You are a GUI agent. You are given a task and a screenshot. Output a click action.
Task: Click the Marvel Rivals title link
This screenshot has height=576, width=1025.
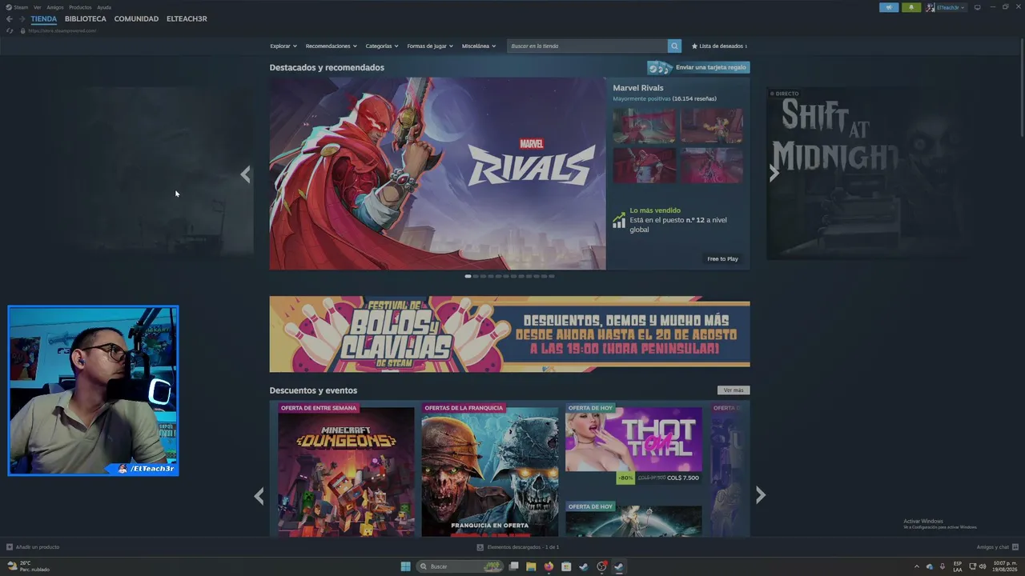pos(638,88)
